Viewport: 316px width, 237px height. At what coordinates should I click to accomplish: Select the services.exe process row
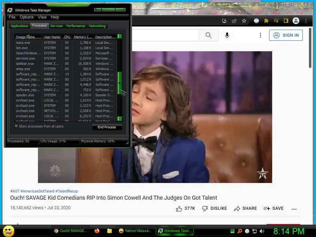point(65,58)
